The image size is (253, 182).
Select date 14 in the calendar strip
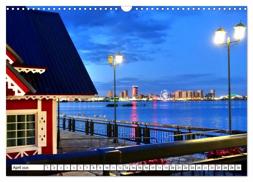(x=133, y=167)
